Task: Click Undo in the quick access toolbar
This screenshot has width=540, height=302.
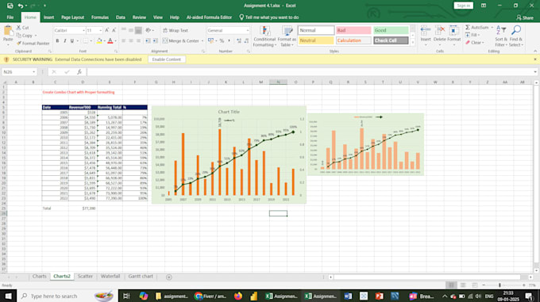Action: (x=21, y=6)
